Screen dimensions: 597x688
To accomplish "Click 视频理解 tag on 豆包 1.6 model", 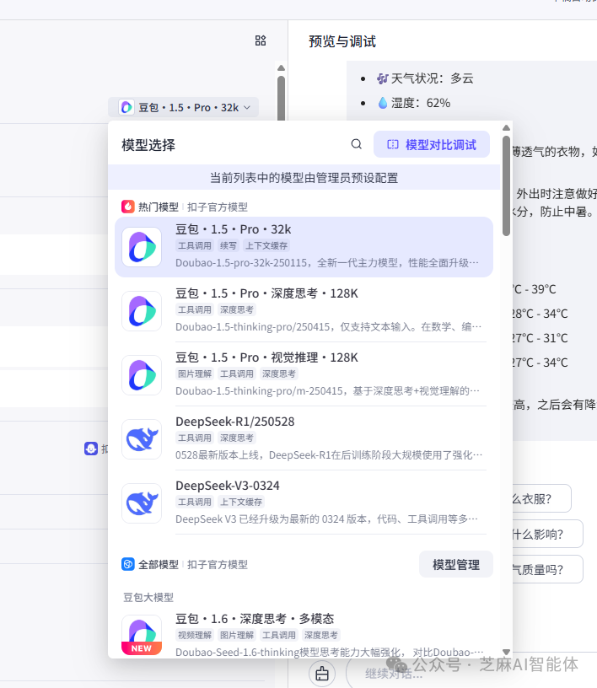I will point(195,636).
